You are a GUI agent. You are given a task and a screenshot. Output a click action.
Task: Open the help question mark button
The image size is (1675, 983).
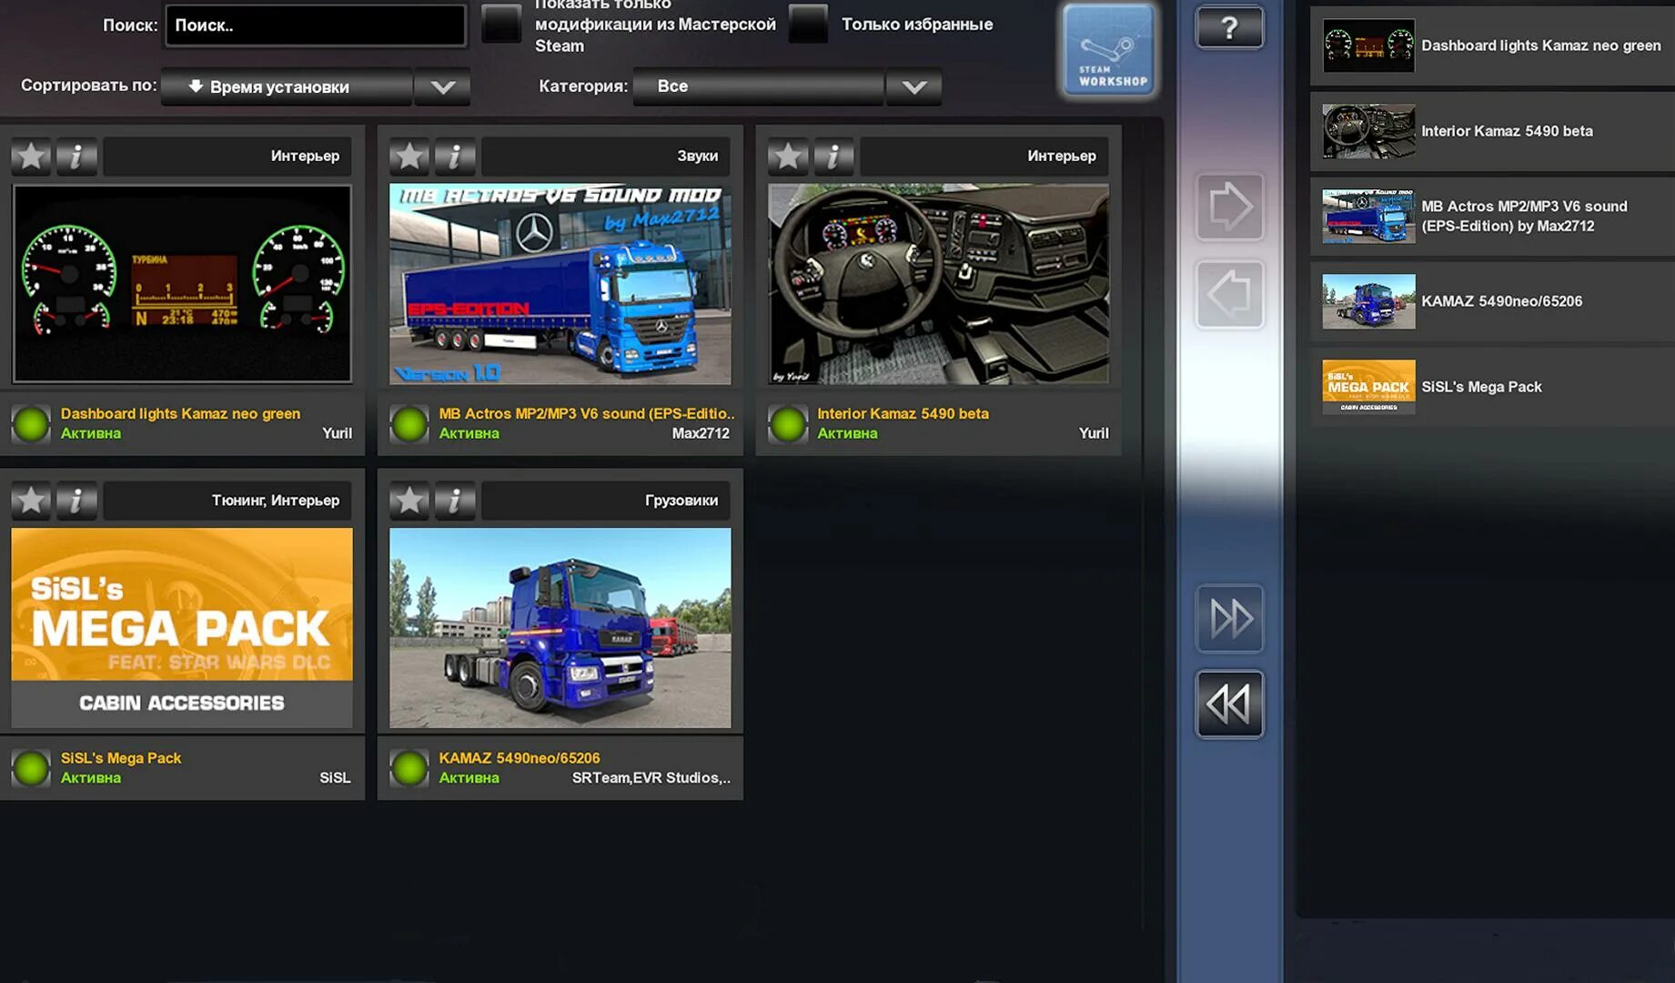(x=1229, y=28)
